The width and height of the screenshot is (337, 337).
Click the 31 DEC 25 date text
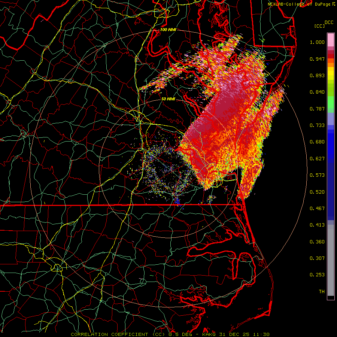click(x=234, y=334)
